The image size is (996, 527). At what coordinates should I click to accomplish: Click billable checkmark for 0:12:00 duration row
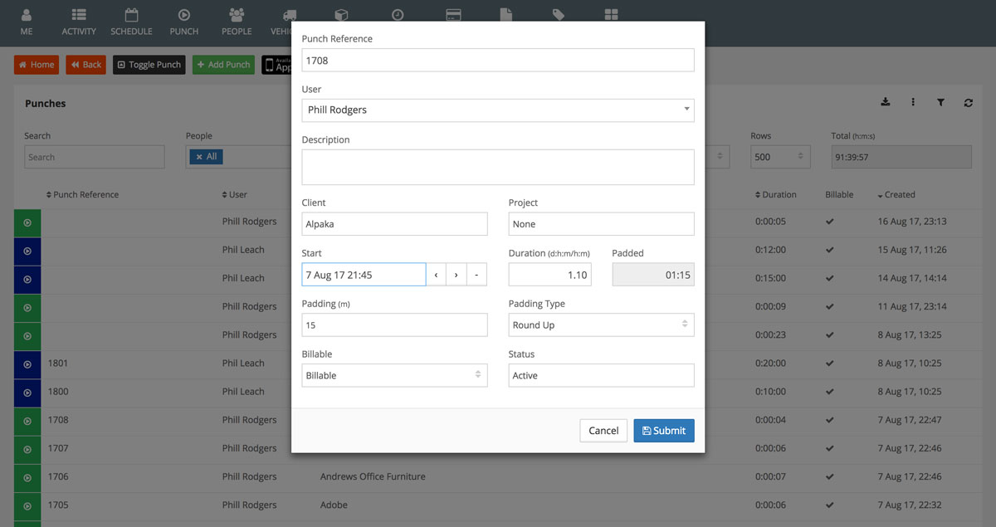[x=830, y=251]
